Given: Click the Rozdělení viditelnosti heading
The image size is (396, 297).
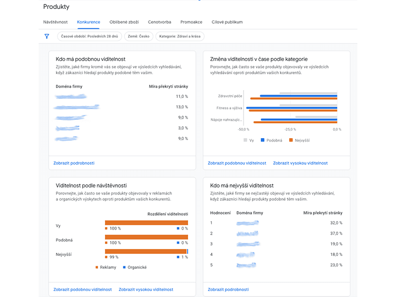Looking at the screenshot, I should point(168,214).
